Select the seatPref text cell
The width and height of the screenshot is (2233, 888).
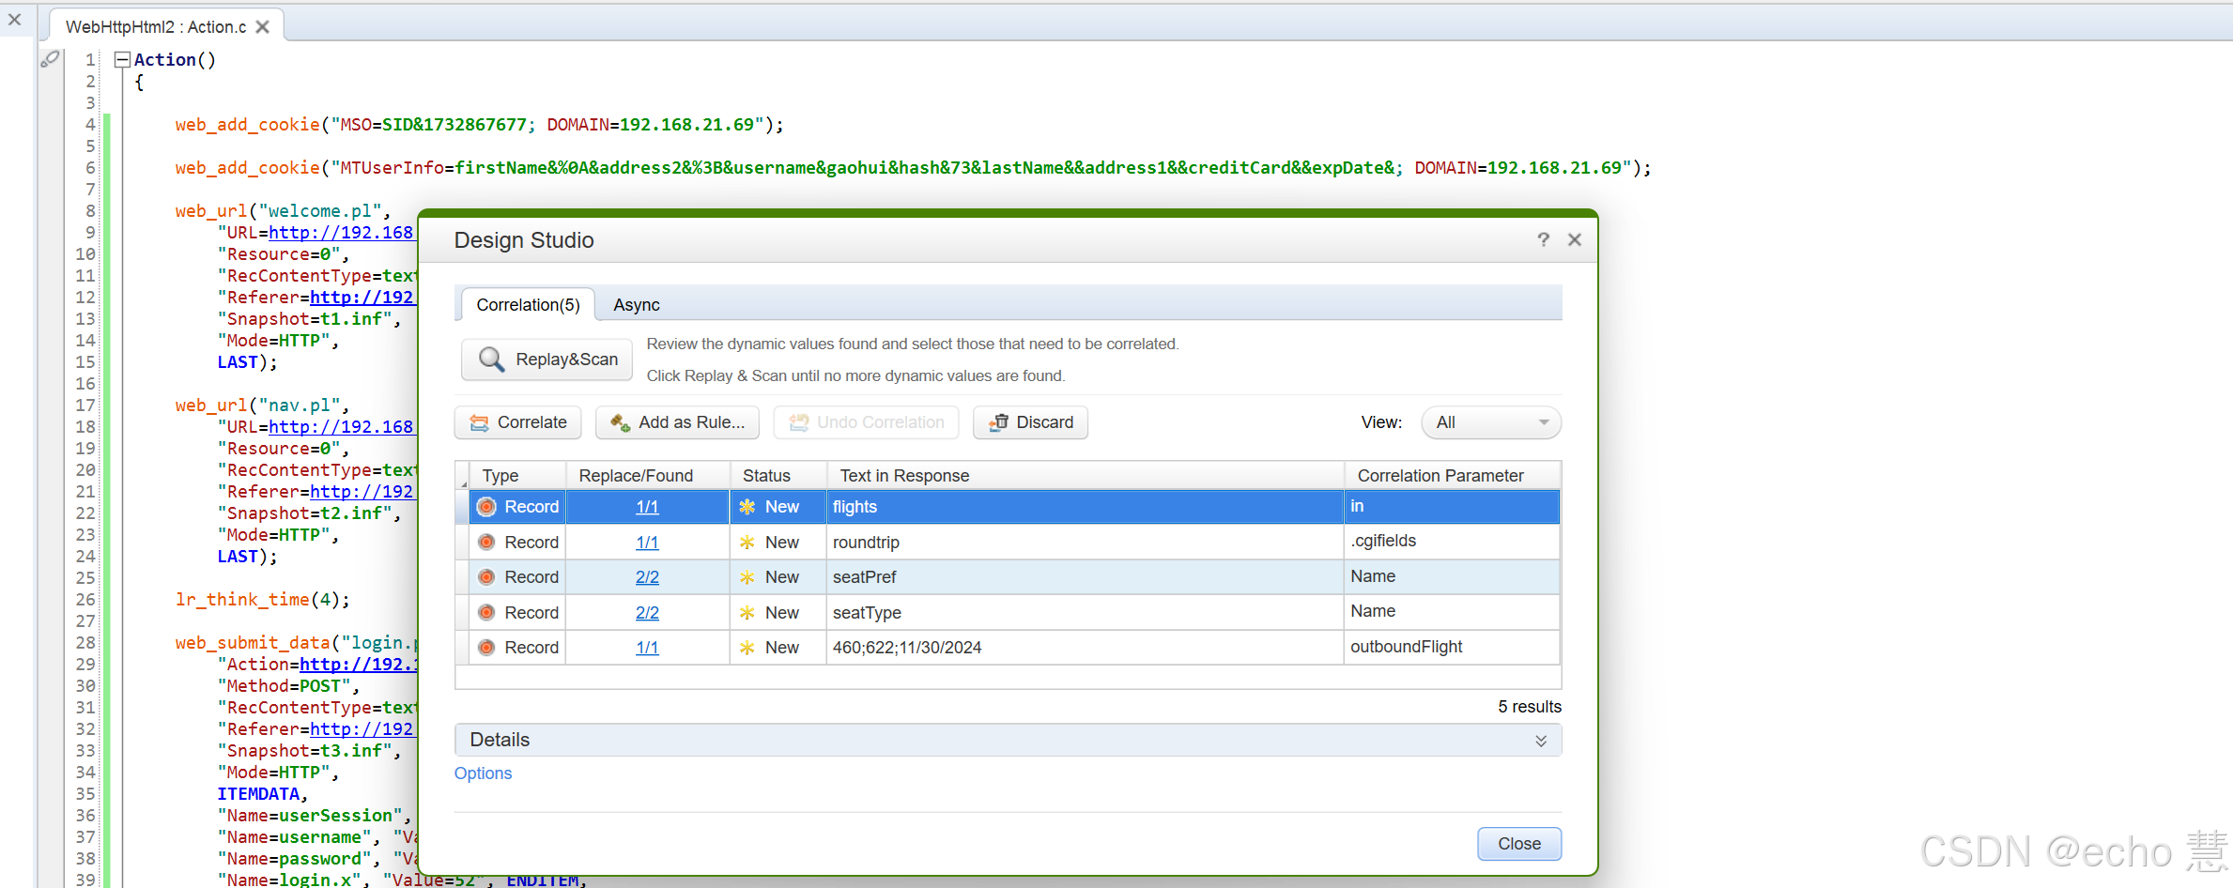click(1086, 577)
